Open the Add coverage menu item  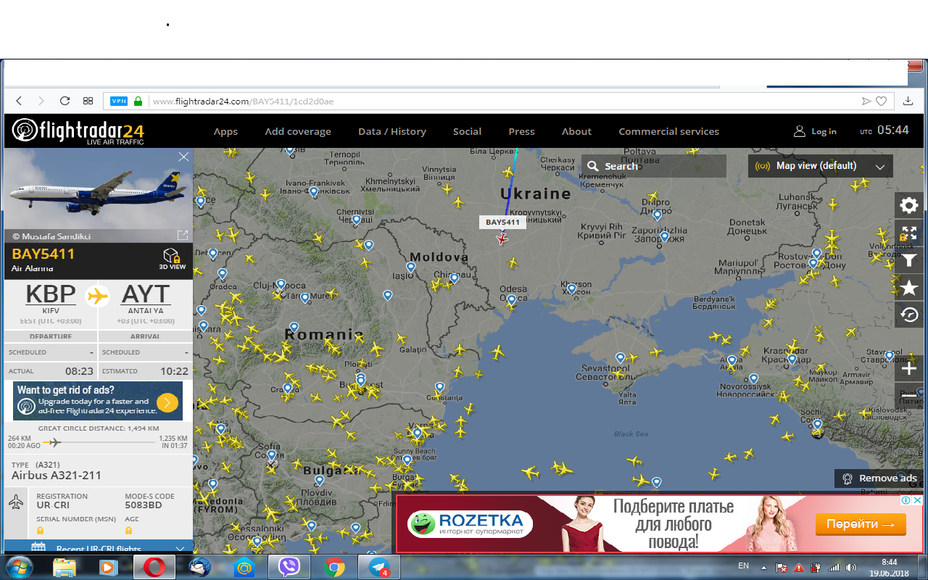pos(297,131)
